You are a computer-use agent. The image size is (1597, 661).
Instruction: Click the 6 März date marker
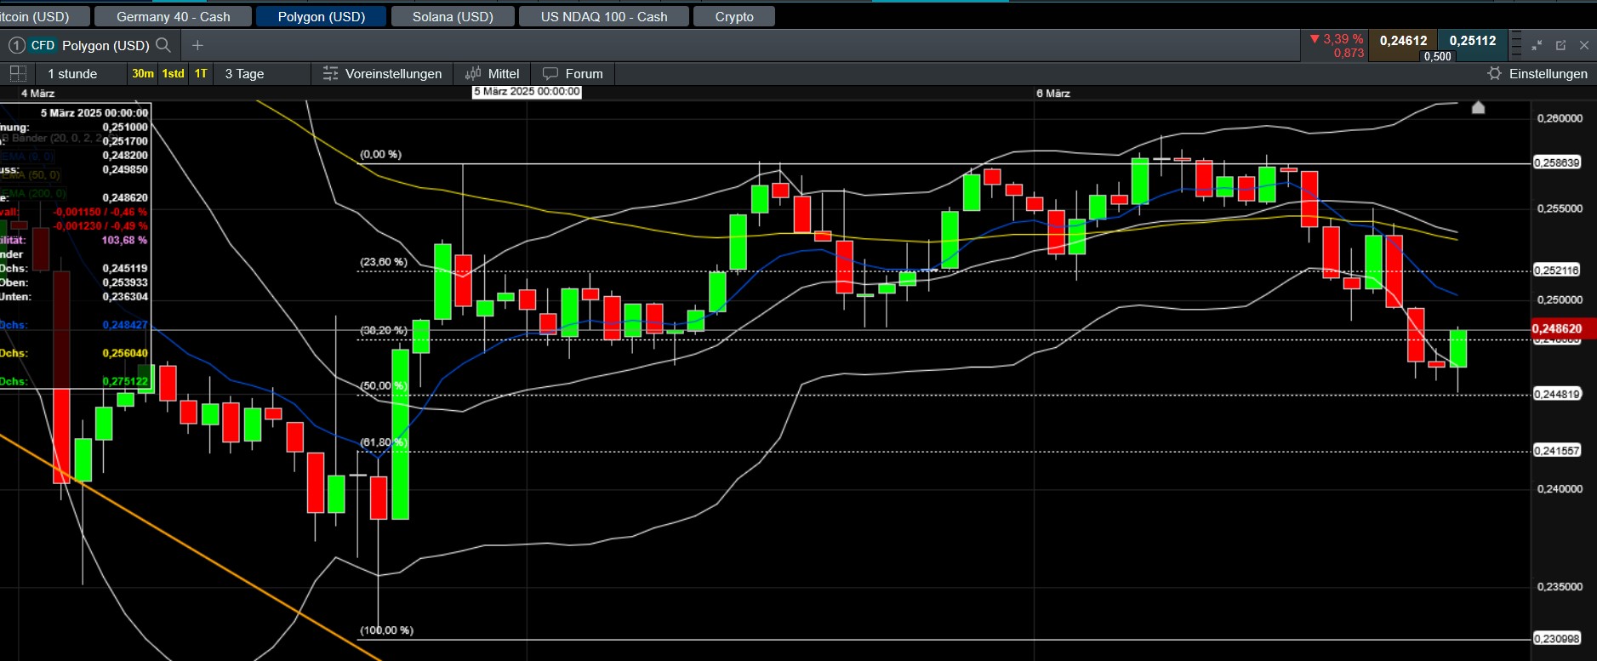click(1053, 94)
